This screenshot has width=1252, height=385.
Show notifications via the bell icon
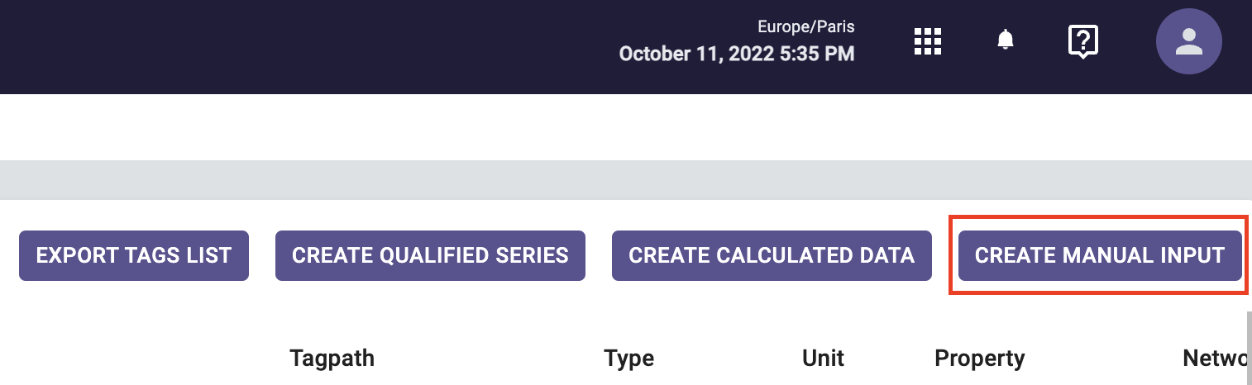[1005, 40]
